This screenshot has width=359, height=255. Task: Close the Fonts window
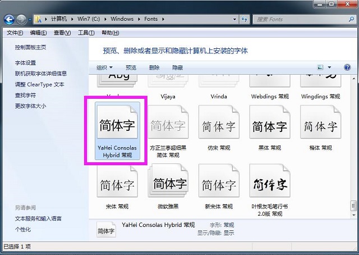(x=347, y=4)
